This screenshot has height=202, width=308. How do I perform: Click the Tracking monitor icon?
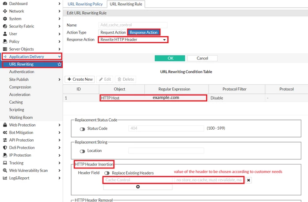click(5, 163)
